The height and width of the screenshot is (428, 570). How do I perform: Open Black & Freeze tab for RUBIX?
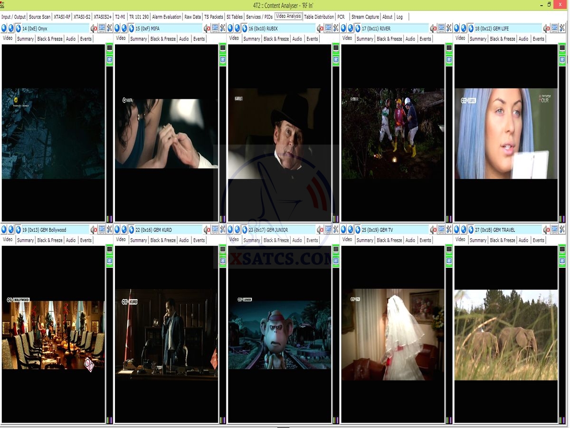click(276, 39)
